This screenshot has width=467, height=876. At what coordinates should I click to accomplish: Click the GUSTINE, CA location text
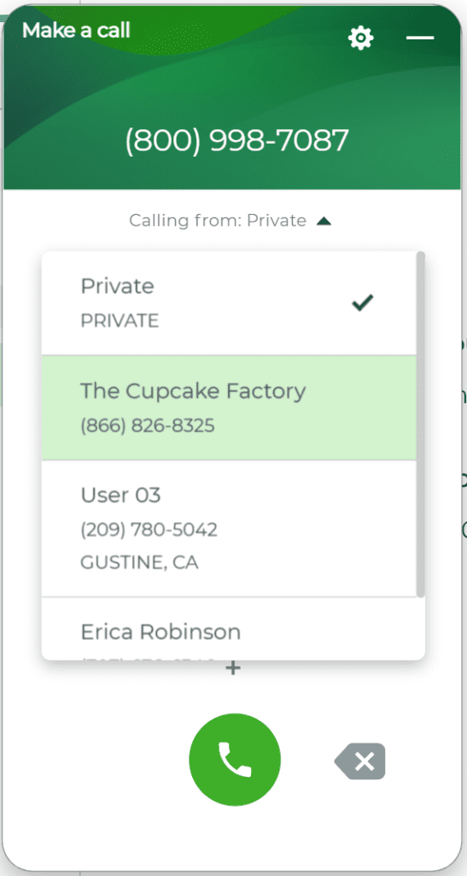(x=139, y=562)
